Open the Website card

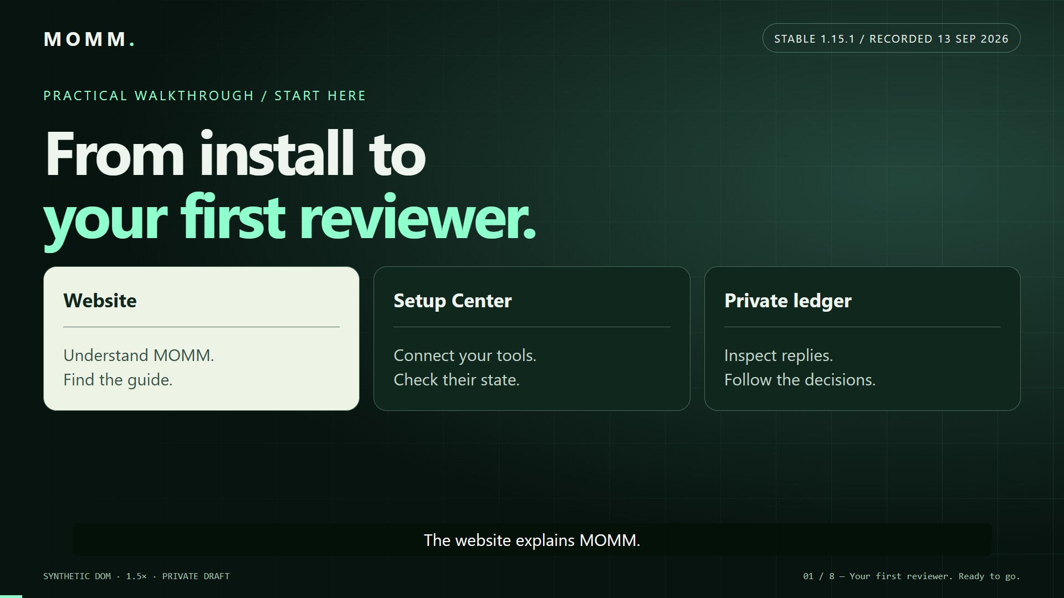pos(201,338)
